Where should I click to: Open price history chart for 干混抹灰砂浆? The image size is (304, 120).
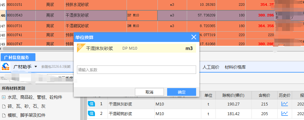[284, 104]
